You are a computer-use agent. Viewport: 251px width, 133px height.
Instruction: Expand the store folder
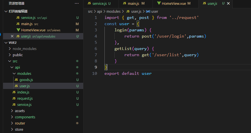[x=12, y=129]
